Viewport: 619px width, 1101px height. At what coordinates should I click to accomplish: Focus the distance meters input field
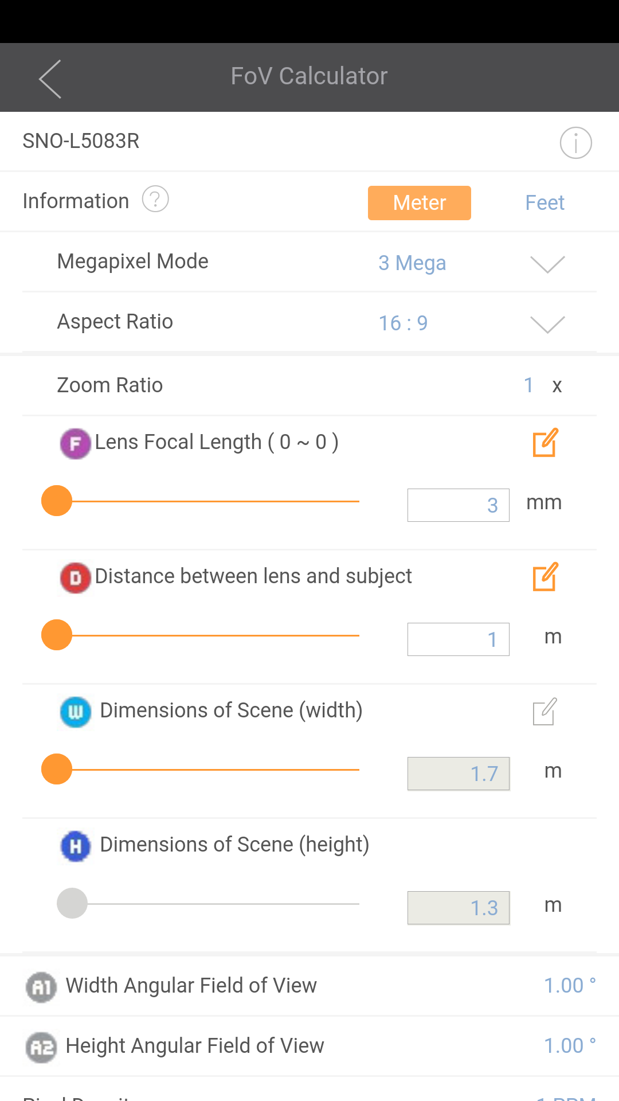tap(459, 639)
